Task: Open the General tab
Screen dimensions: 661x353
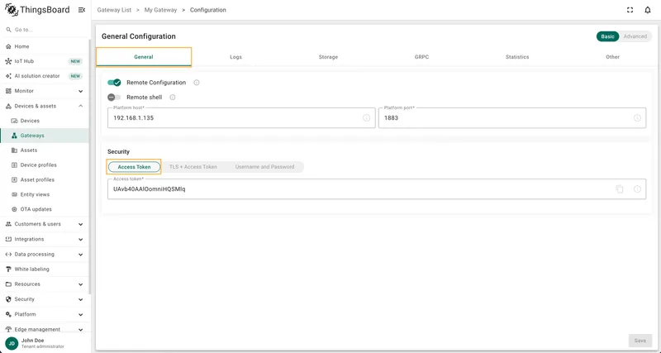Action: coord(144,57)
